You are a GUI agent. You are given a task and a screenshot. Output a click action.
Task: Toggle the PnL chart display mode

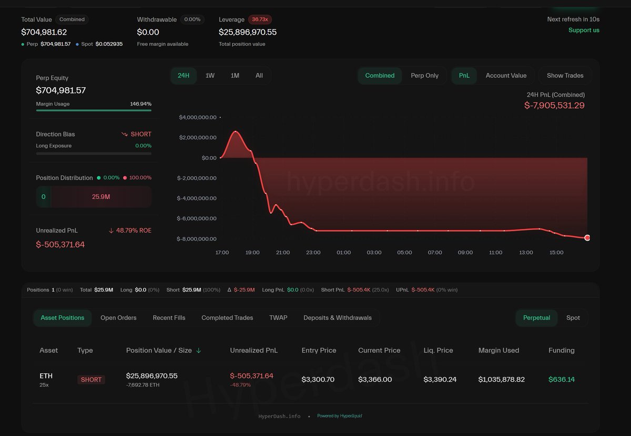(x=464, y=76)
